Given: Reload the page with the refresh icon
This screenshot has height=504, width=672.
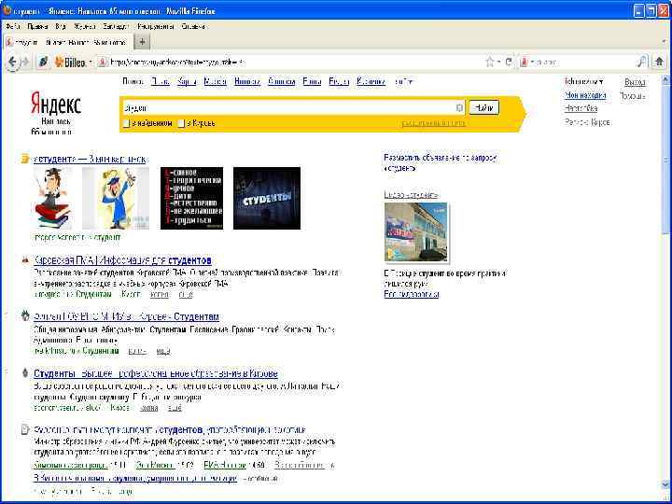Looking at the screenshot, I should [509, 63].
